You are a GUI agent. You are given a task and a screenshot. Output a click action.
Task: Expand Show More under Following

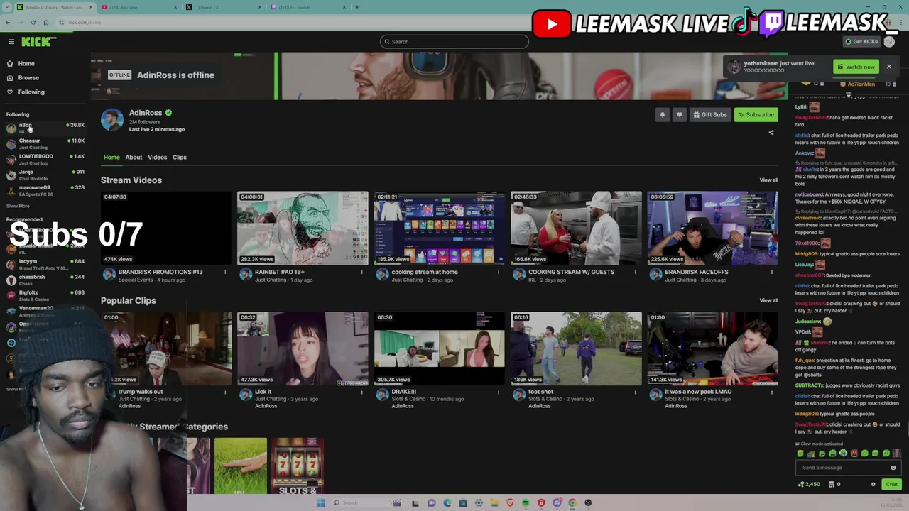[x=18, y=206]
